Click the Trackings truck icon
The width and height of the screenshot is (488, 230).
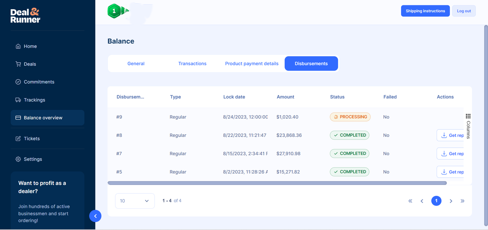pos(18,100)
